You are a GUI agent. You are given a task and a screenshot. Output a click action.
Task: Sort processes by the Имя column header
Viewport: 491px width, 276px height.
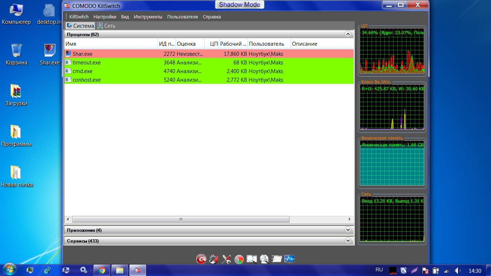coord(111,44)
